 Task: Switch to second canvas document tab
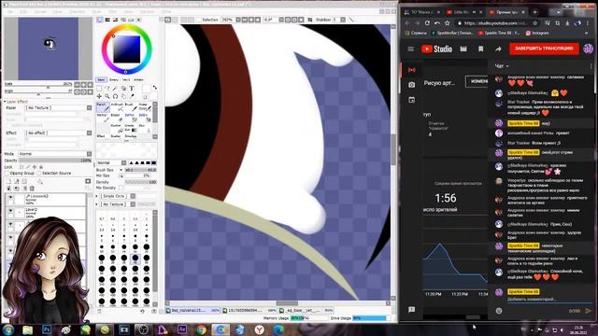tap(249, 311)
